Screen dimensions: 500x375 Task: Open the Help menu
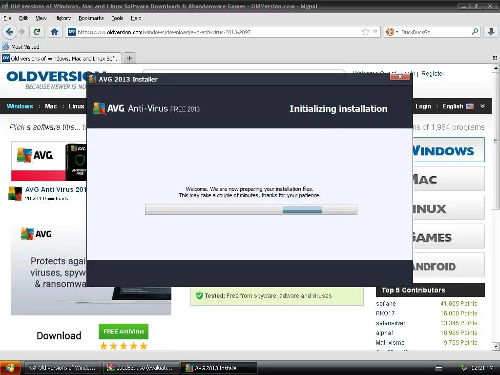(x=136, y=18)
